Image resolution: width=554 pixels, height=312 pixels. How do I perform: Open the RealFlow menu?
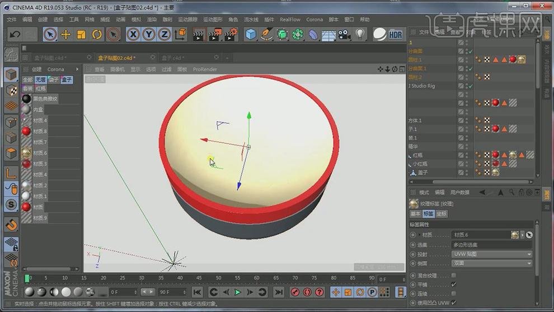pos(290,20)
